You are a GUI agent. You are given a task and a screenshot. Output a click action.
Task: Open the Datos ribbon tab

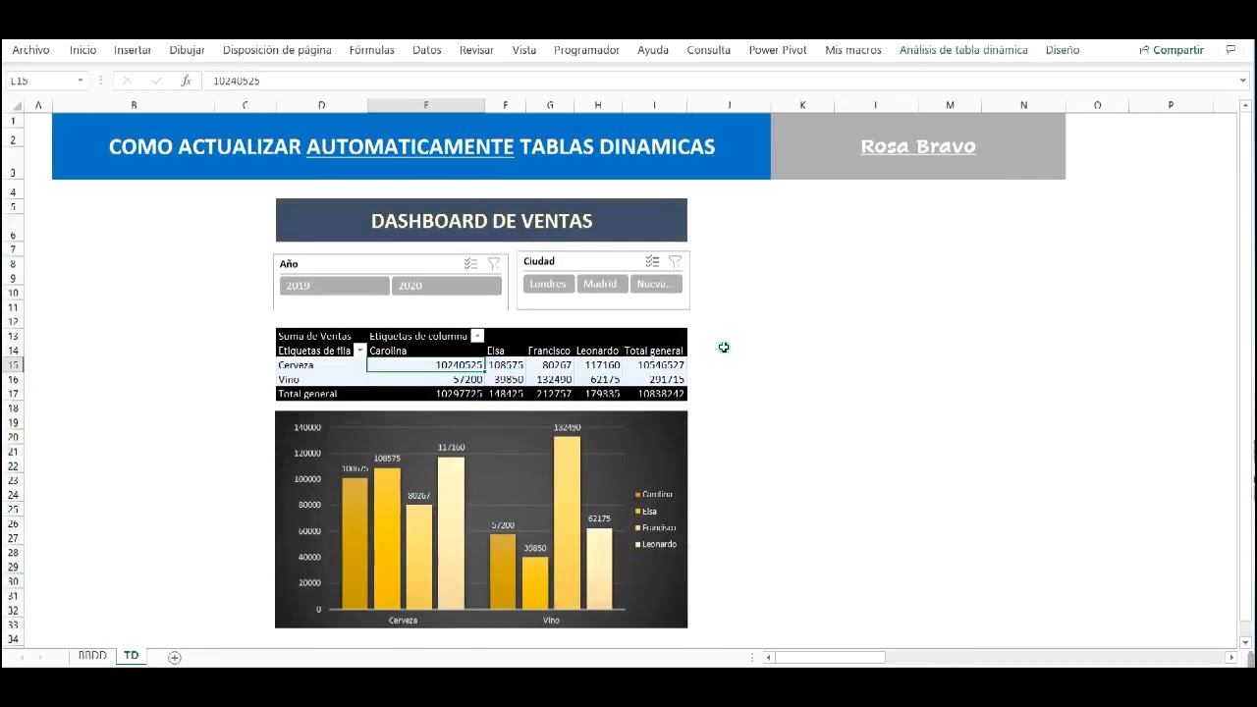coord(426,50)
